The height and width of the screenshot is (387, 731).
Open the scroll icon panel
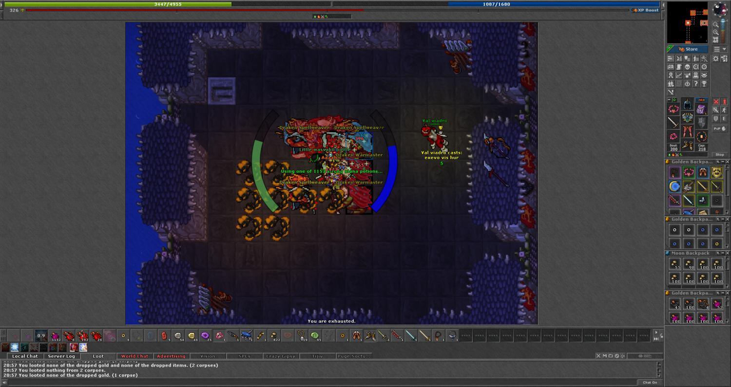(679, 67)
